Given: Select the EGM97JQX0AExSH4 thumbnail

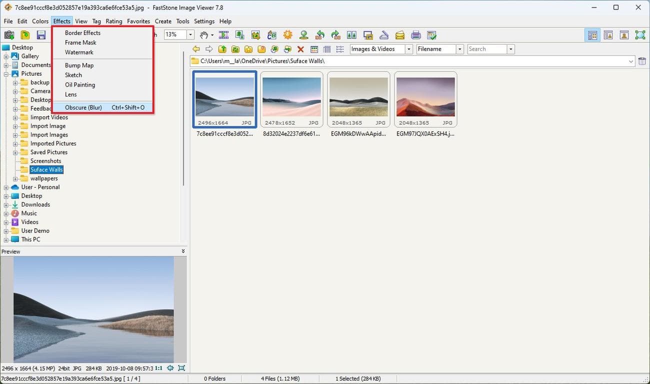Looking at the screenshot, I should click(x=425, y=98).
